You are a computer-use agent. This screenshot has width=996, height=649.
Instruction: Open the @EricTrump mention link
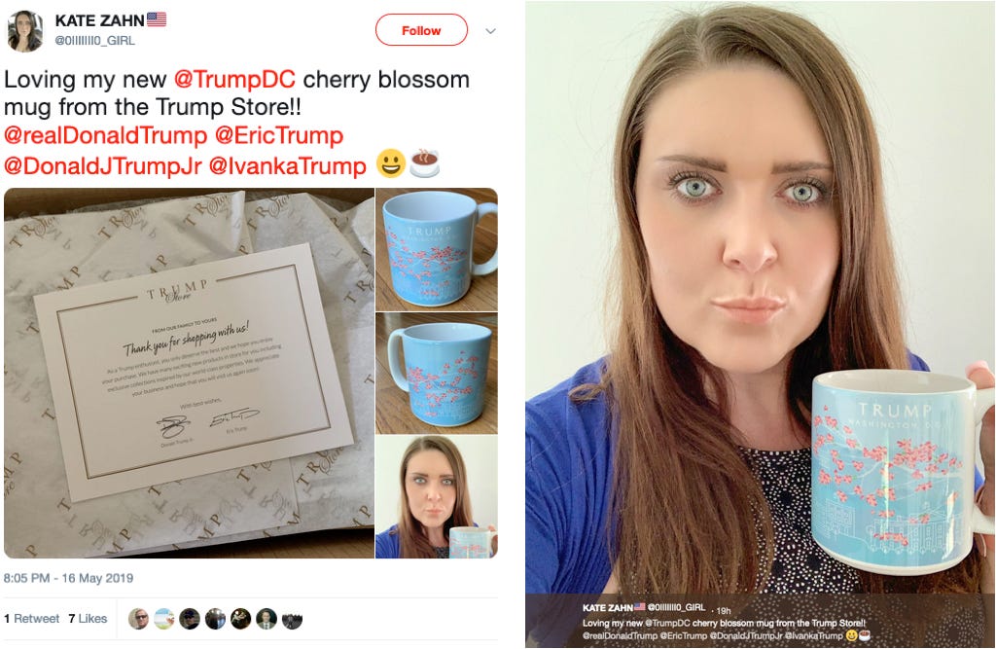pos(279,135)
